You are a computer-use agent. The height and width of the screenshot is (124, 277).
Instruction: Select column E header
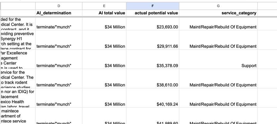click(x=104, y=6)
